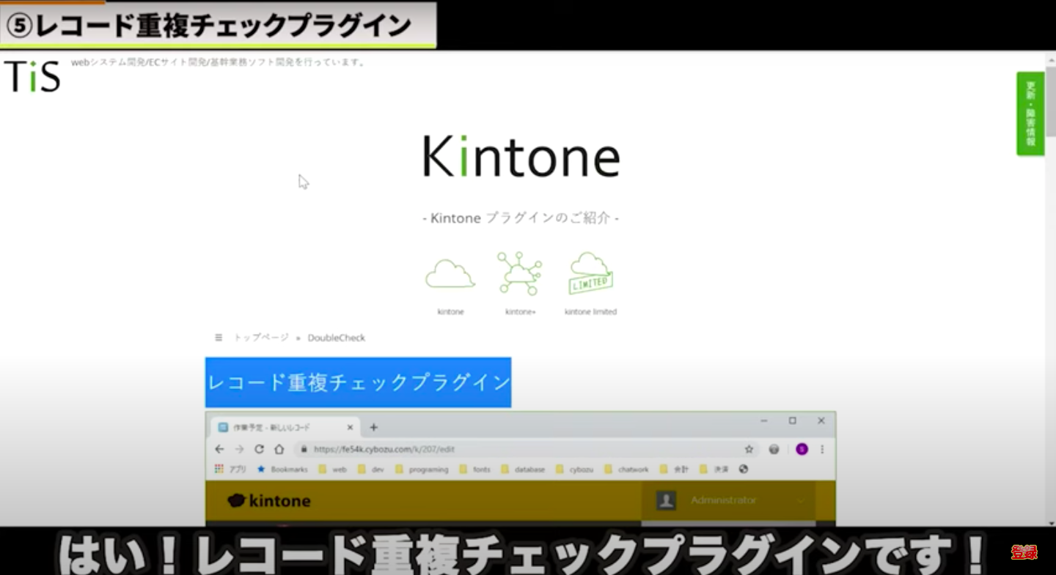This screenshot has width=1056, height=575.
Task: Click the large Kintone logo heading
Action: tap(521, 156)
